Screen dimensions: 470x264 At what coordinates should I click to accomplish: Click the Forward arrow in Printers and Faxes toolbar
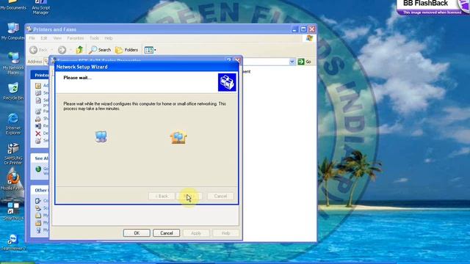[x=62, y=50]
